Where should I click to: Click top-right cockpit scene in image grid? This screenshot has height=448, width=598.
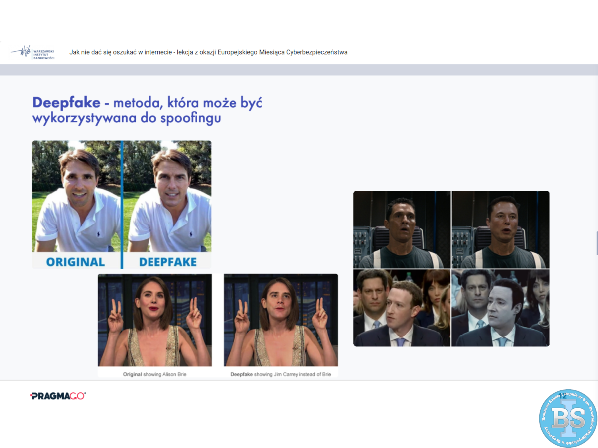click(x=500, y=229)
